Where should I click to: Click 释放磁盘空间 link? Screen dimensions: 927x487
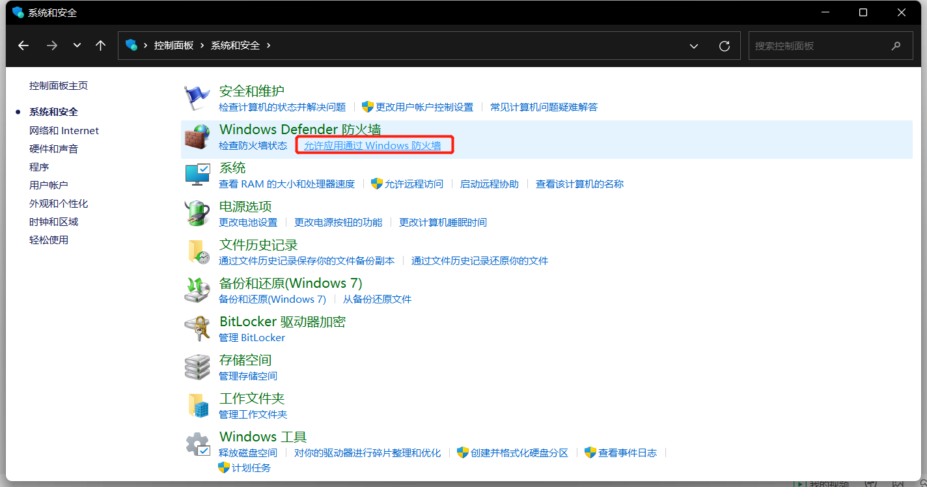248,453
